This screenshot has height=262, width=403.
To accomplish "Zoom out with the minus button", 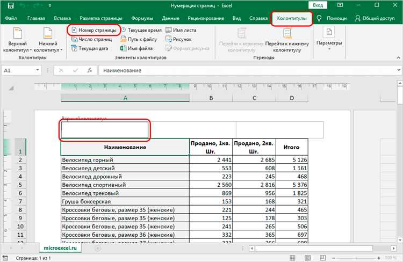I will (333, 258).
